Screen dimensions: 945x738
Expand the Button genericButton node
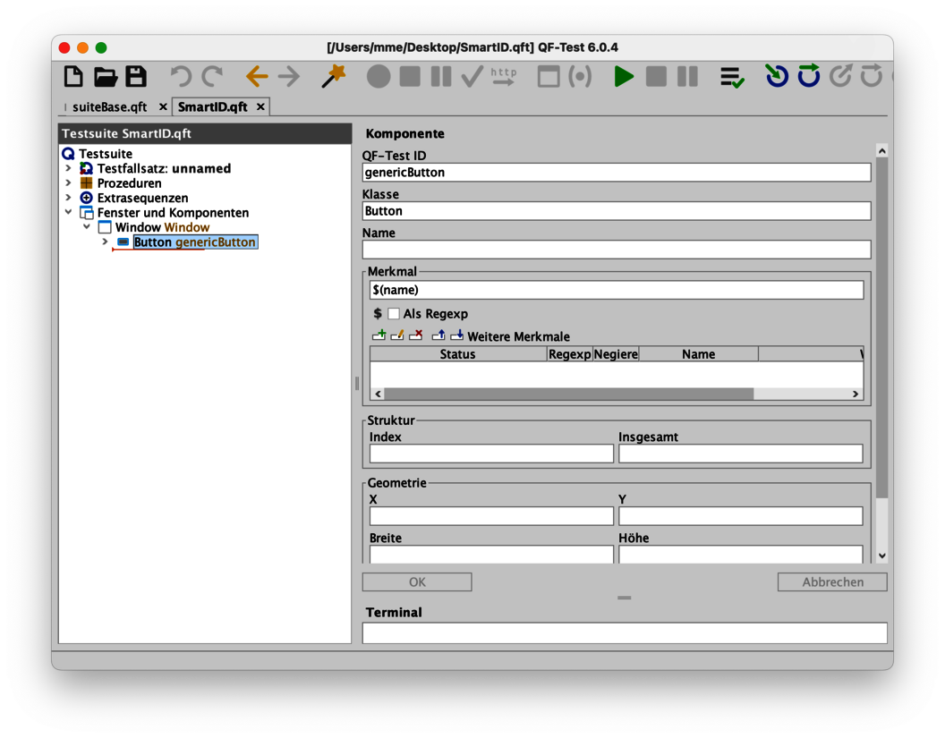pyautogui.click(x=105, y=242)
